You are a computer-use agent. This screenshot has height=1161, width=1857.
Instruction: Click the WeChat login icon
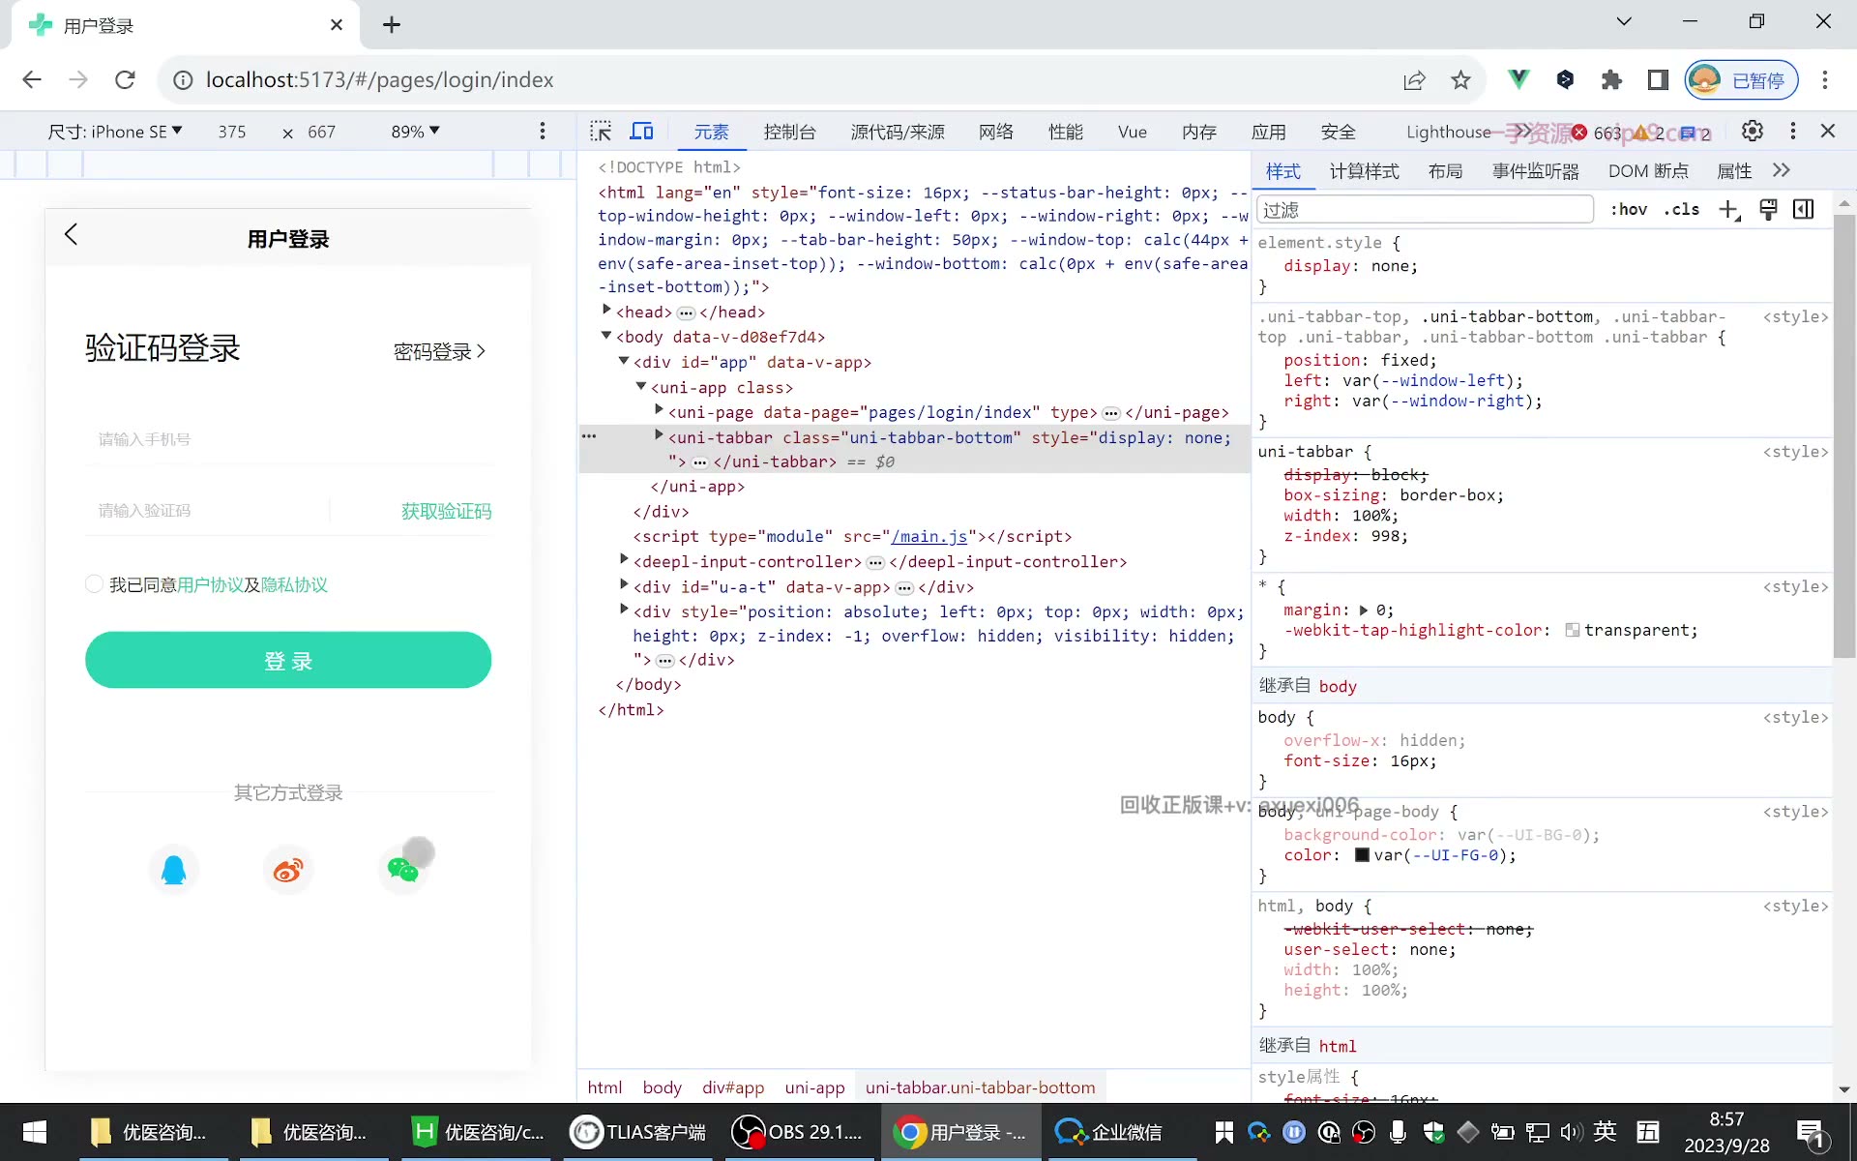tap(402, 869)
